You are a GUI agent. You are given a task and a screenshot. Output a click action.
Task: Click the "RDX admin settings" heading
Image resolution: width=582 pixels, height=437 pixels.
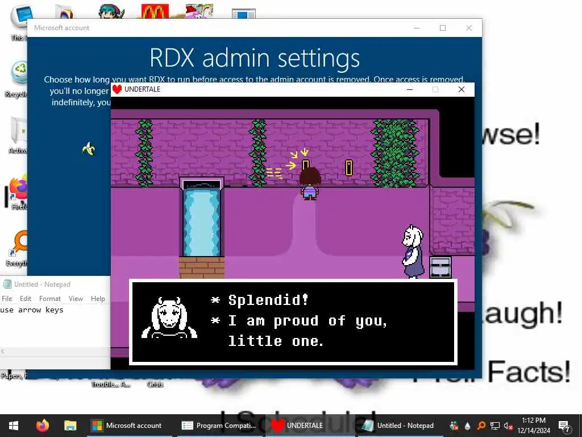(255, 58)
